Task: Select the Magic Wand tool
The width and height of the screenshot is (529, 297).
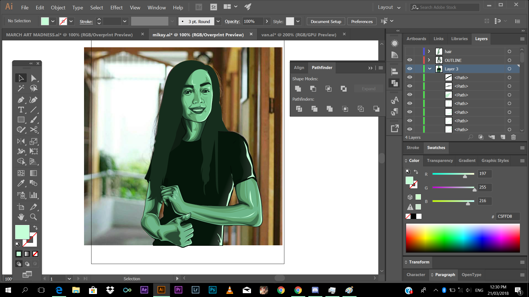Action: tap(21, 88)
